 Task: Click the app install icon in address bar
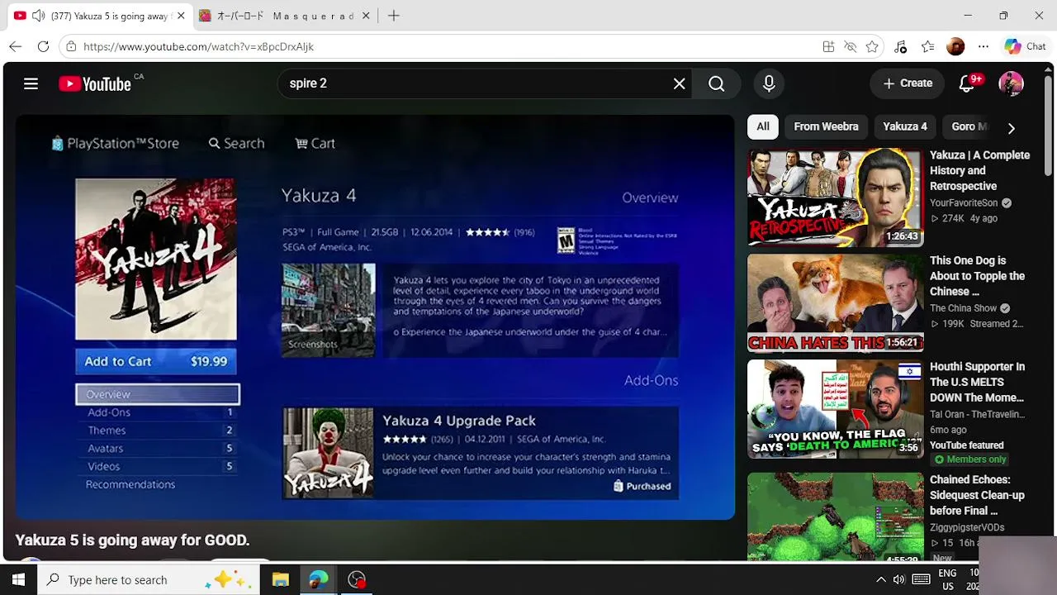(828, 46)
